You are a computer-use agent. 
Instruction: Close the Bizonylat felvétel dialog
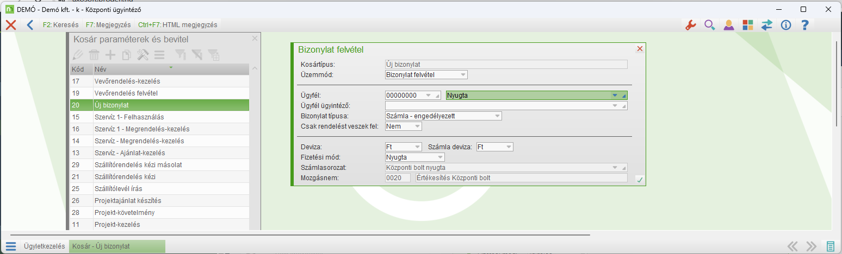tap(640, 49)
